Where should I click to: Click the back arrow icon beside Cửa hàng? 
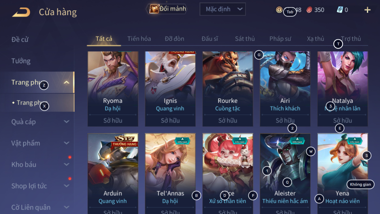click(21, 12)
